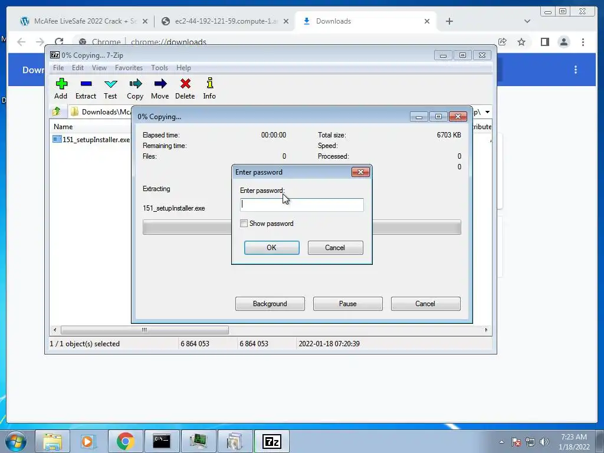Click the Chrome back arrow
This screenshot has height=453, width=604.
[x=21, y=42]
